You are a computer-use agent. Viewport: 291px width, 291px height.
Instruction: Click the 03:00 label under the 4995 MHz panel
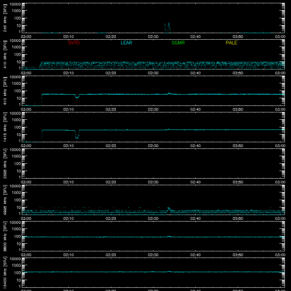(280, 219)
